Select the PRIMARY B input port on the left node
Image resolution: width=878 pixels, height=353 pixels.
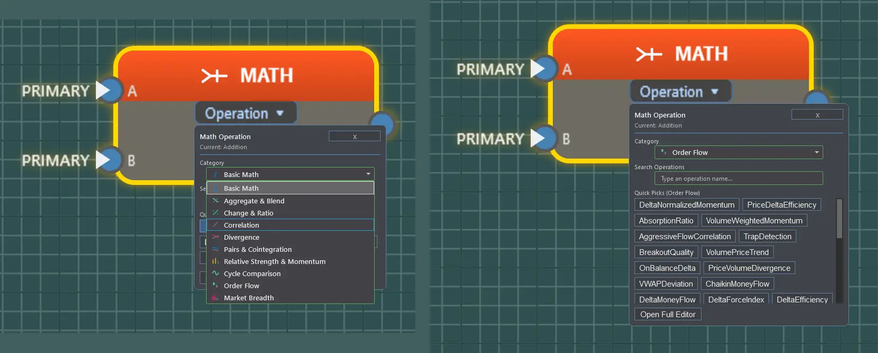pos(109,160)
